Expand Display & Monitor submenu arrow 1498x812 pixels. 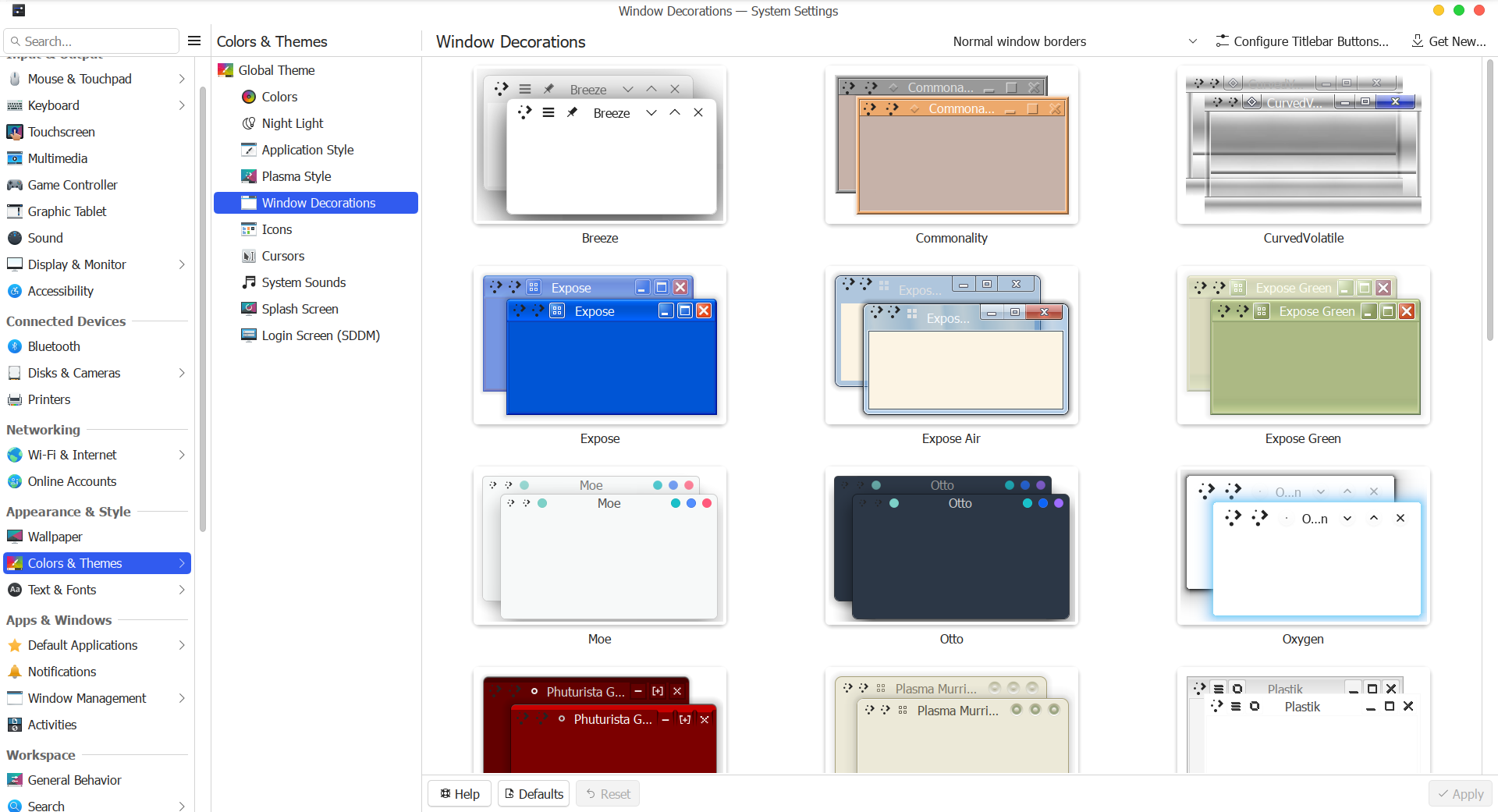[182, 264]
